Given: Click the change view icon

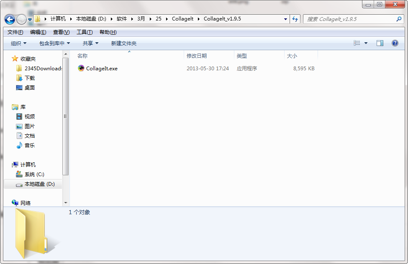Looking at the screenshot, I should coord(357,43).
